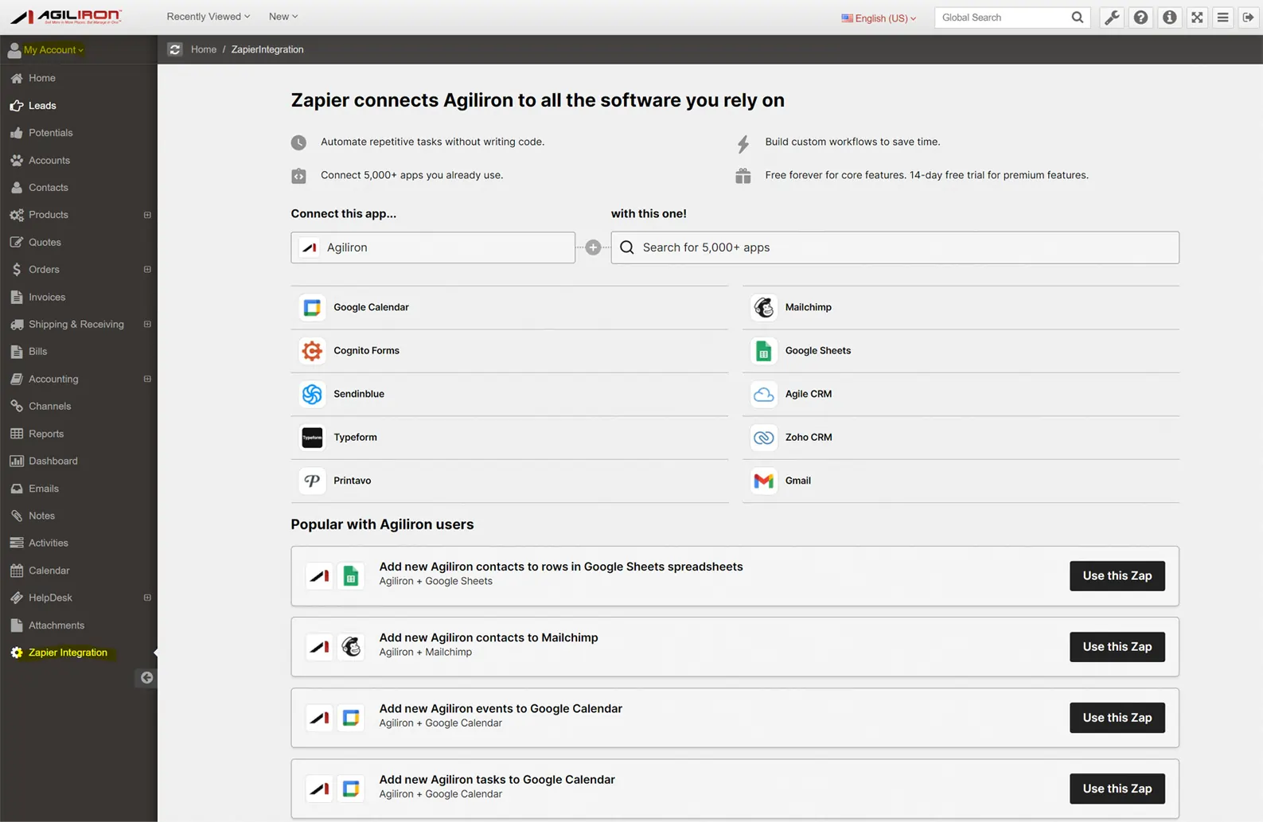Open the wrench settings icon in top bar
Image resolution: width=1263 pixels, height=822 pixels.
click(1112, 18)
